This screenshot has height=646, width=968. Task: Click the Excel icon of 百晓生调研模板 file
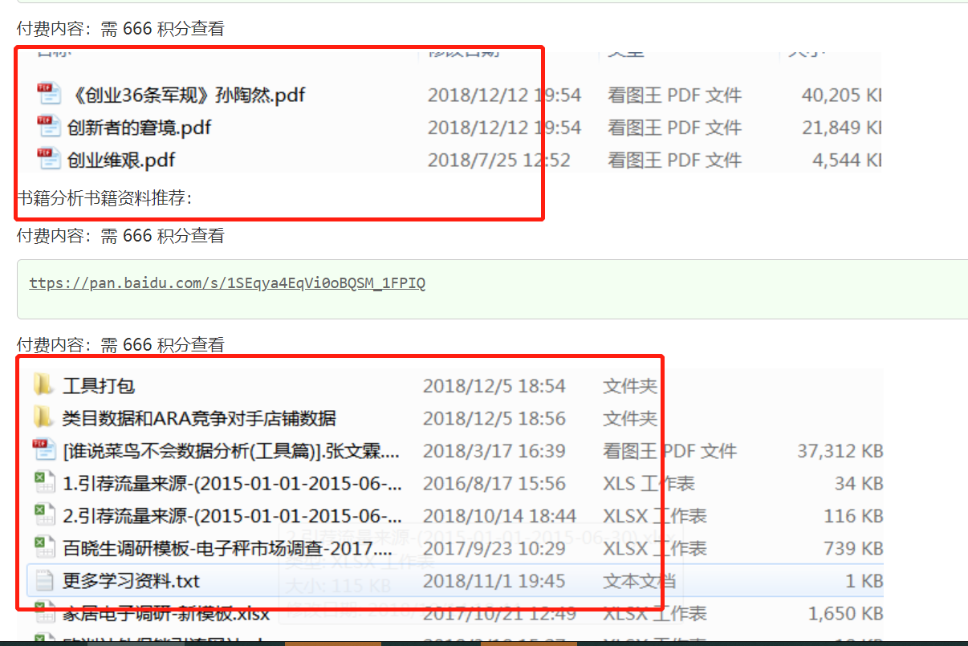(43, 548)
